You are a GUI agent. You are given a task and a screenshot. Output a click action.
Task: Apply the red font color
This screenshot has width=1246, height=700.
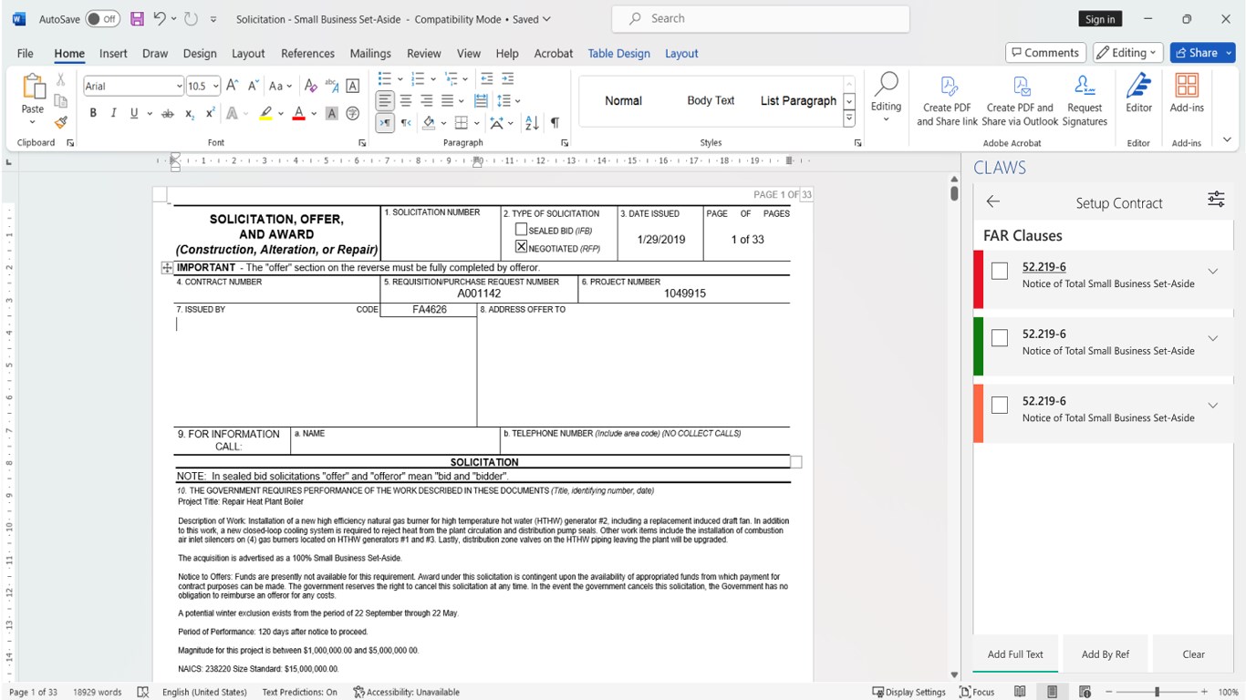pos(298,114)
